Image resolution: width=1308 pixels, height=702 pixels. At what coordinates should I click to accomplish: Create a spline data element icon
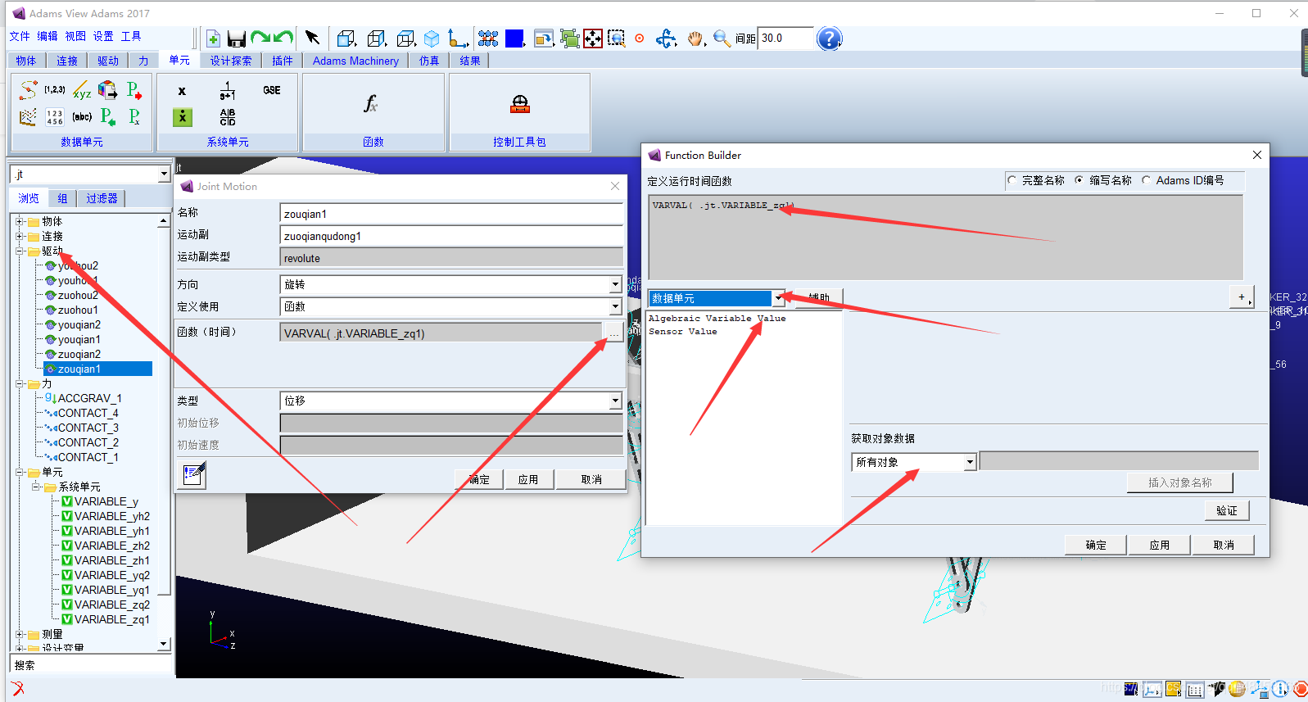(x=29, y=90)
